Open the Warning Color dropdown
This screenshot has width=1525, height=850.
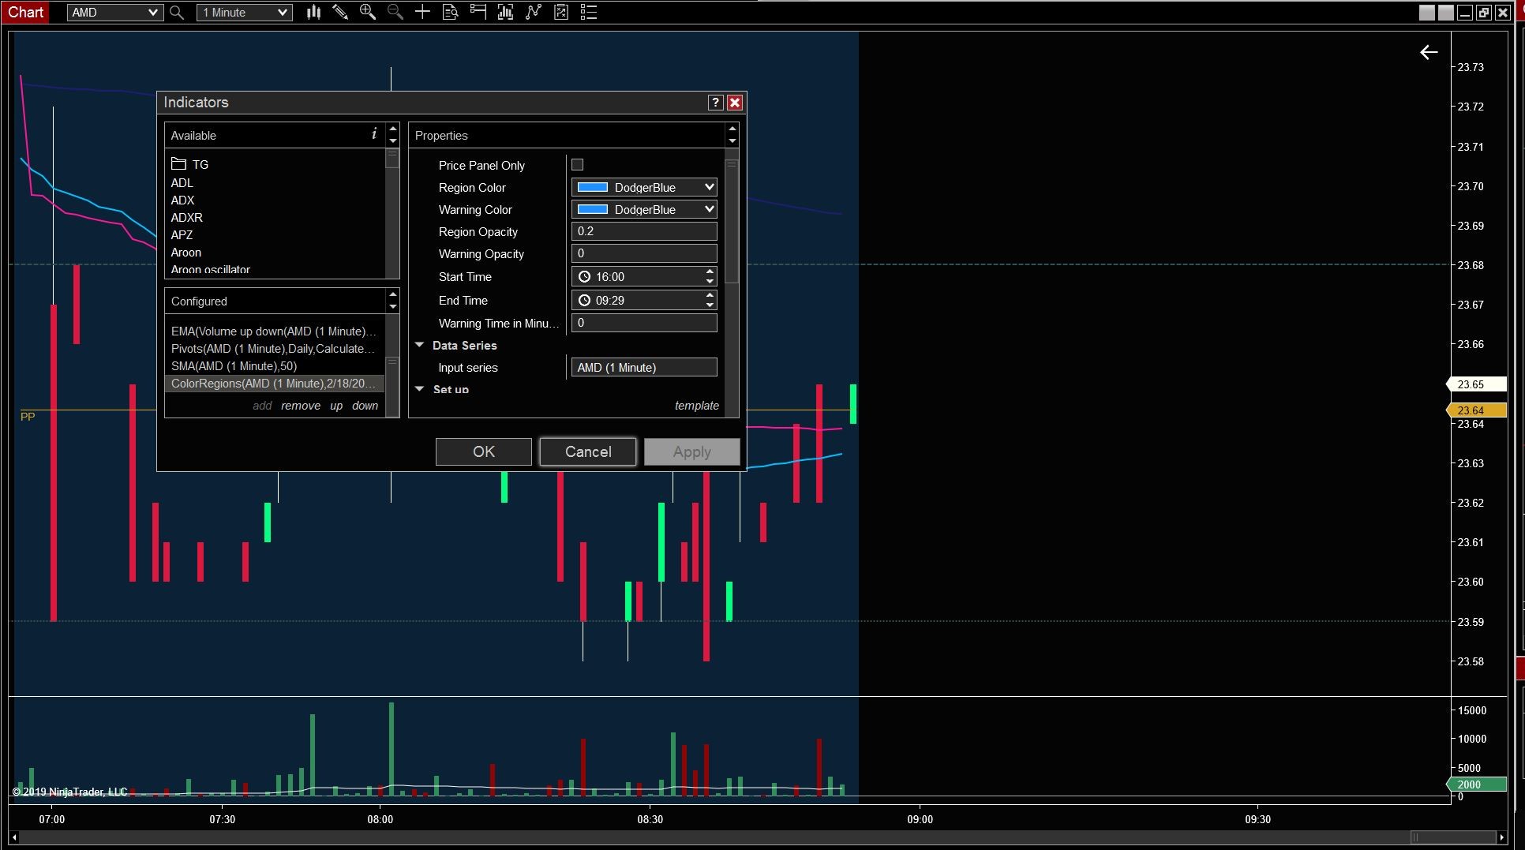644,209
